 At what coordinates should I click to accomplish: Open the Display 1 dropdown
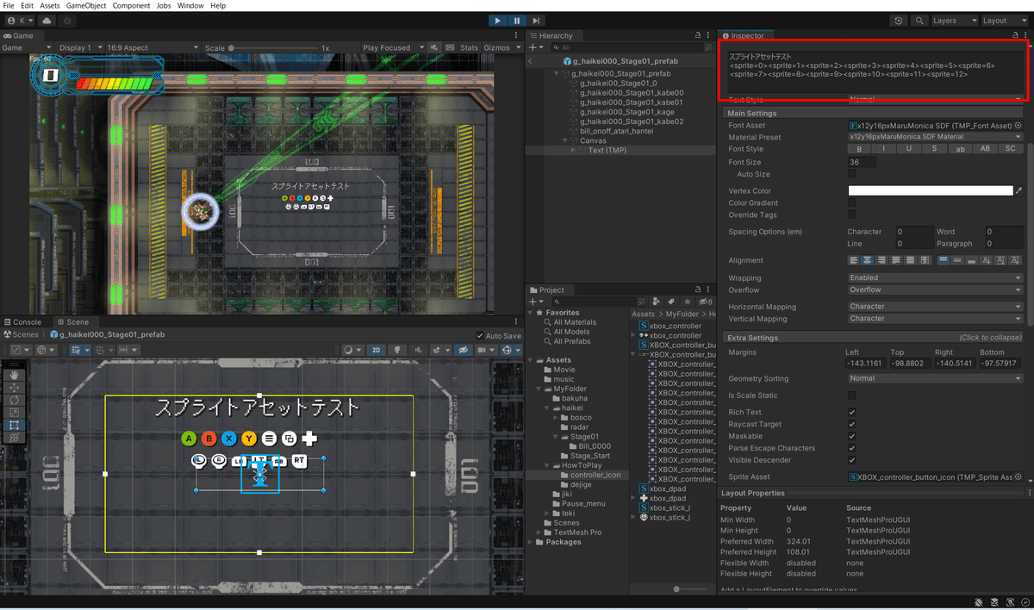point(81,48)
